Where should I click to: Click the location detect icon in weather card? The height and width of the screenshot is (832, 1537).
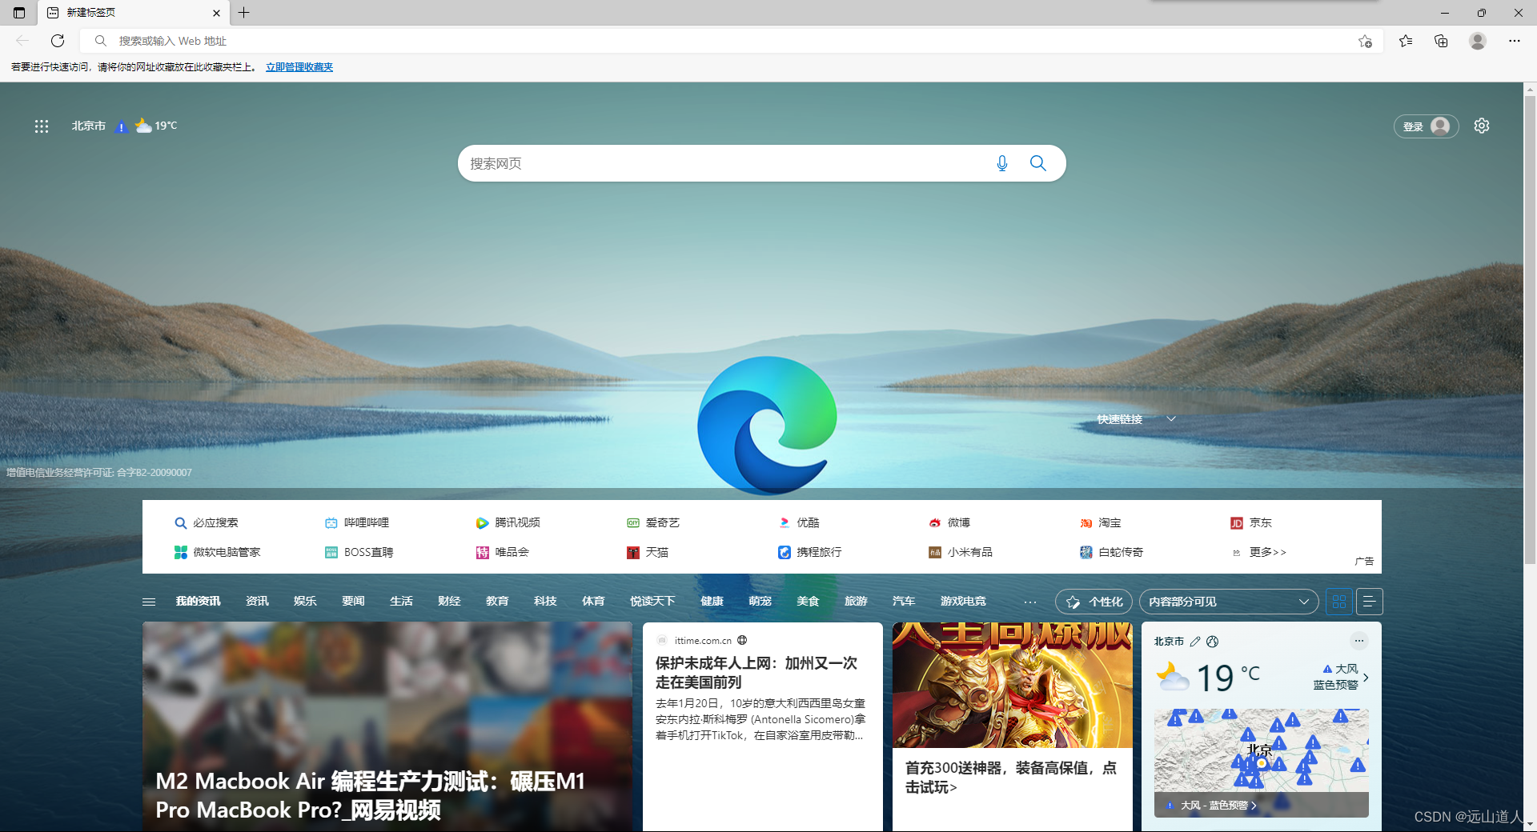pyautogui.click(x=1212, y=642)
